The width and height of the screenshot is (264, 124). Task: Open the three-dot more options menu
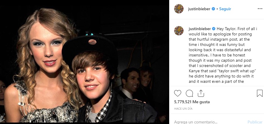[x=260, y=9]
